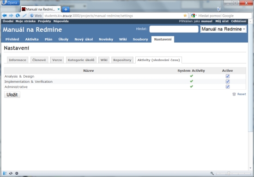
Task: Switch to the Repository settings tab
Action: coord(122,60)
